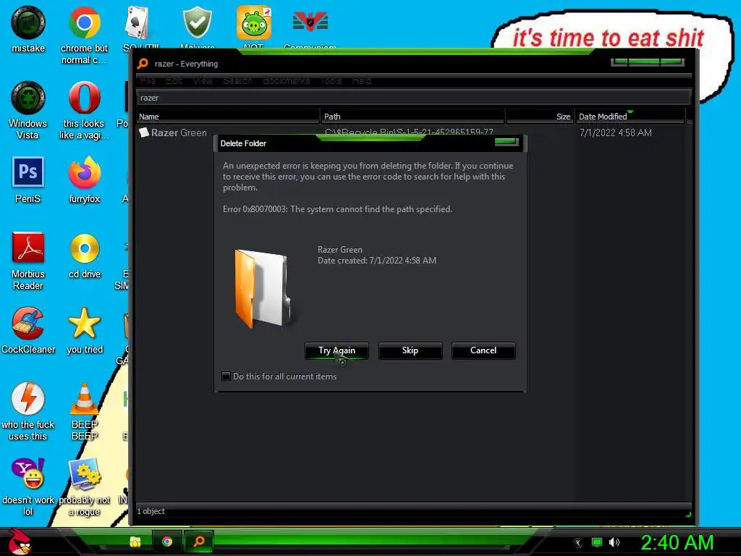This screenshot has width=741, height=556.
Task: Open the CCleaner red brush desktop icon
Action: tap(28, 330)
